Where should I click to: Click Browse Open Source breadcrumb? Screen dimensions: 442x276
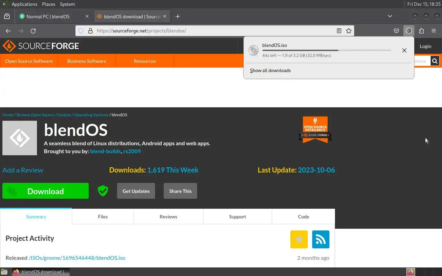(36, 115)
